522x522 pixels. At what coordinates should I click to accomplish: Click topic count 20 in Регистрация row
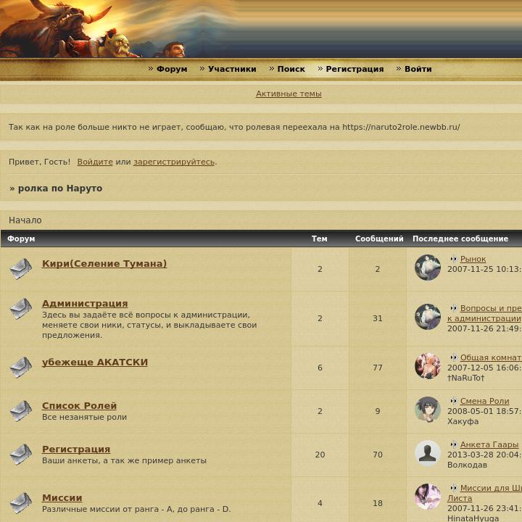click(x=320, y=455)
